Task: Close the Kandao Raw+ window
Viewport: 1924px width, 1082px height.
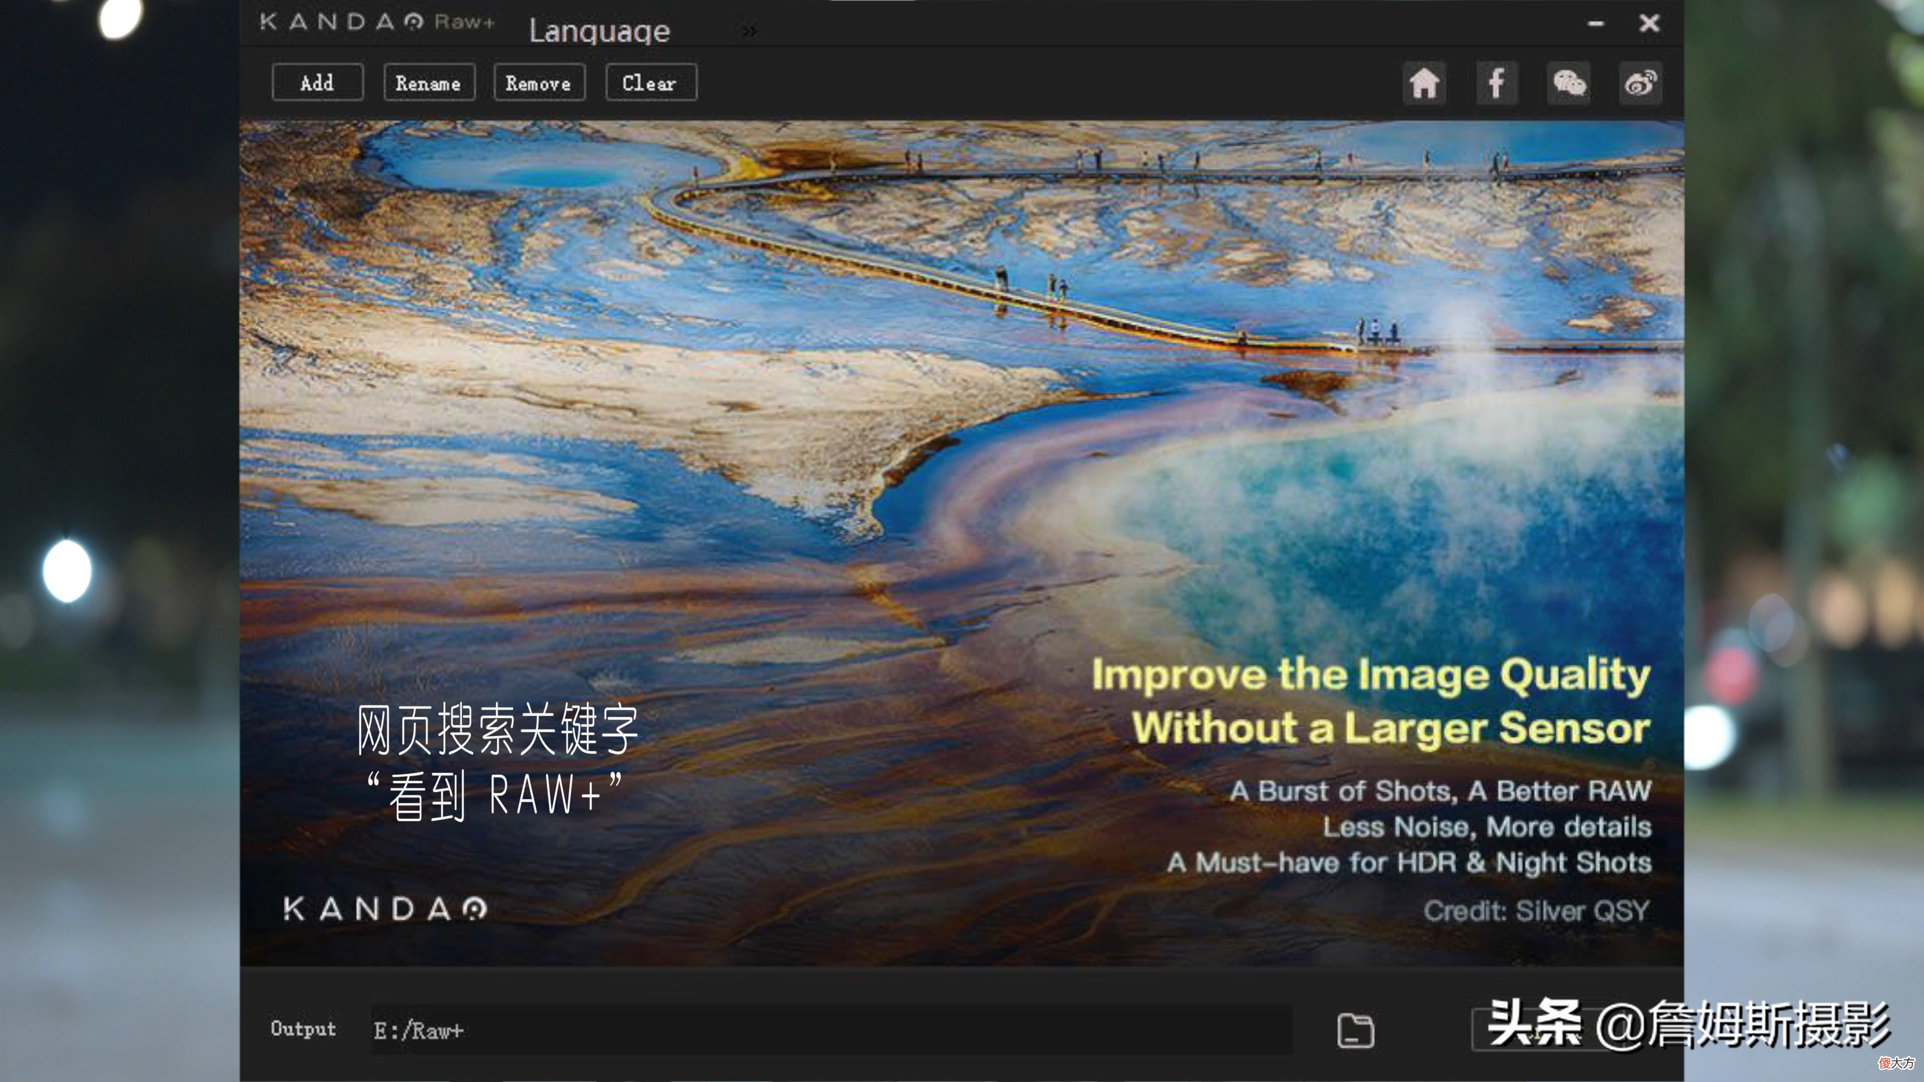Action: coord(1649,23)
